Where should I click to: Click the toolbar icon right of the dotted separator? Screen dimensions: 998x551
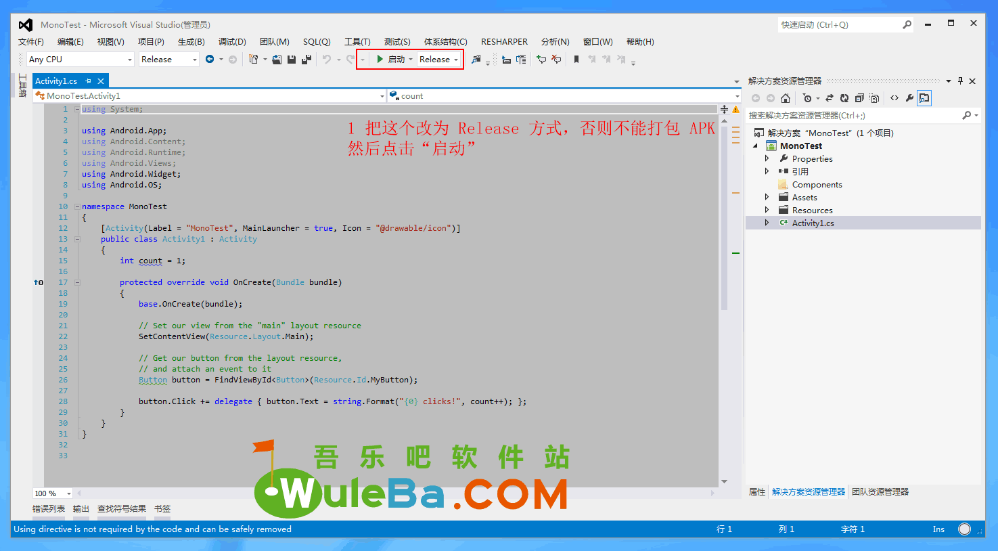click(x=506, y=60)
